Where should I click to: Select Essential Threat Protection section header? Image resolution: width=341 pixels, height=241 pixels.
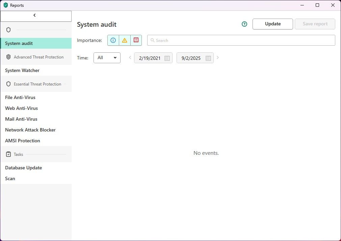[x=37, y=84]
